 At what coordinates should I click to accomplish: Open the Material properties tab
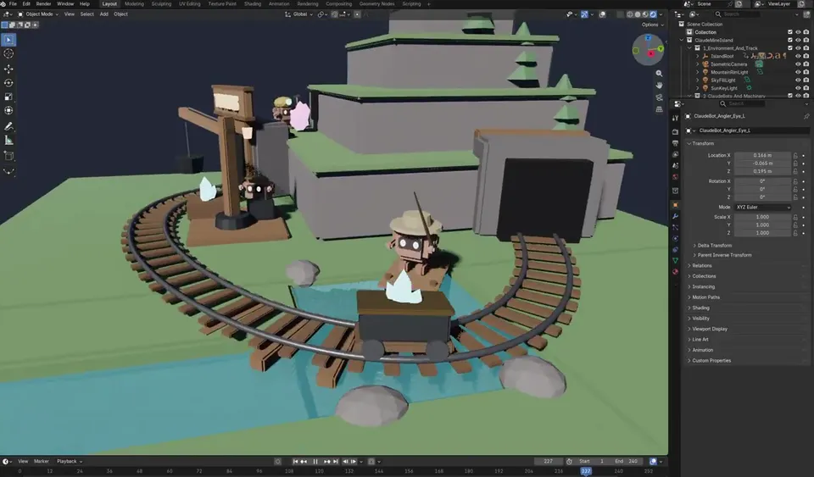point(676,272)
